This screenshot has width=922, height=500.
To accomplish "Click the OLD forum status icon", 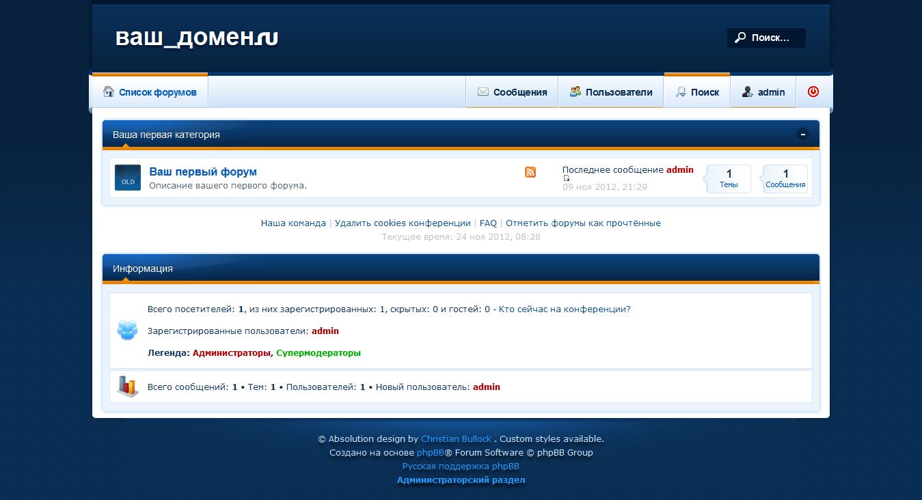I will click(x=128, y=178).
